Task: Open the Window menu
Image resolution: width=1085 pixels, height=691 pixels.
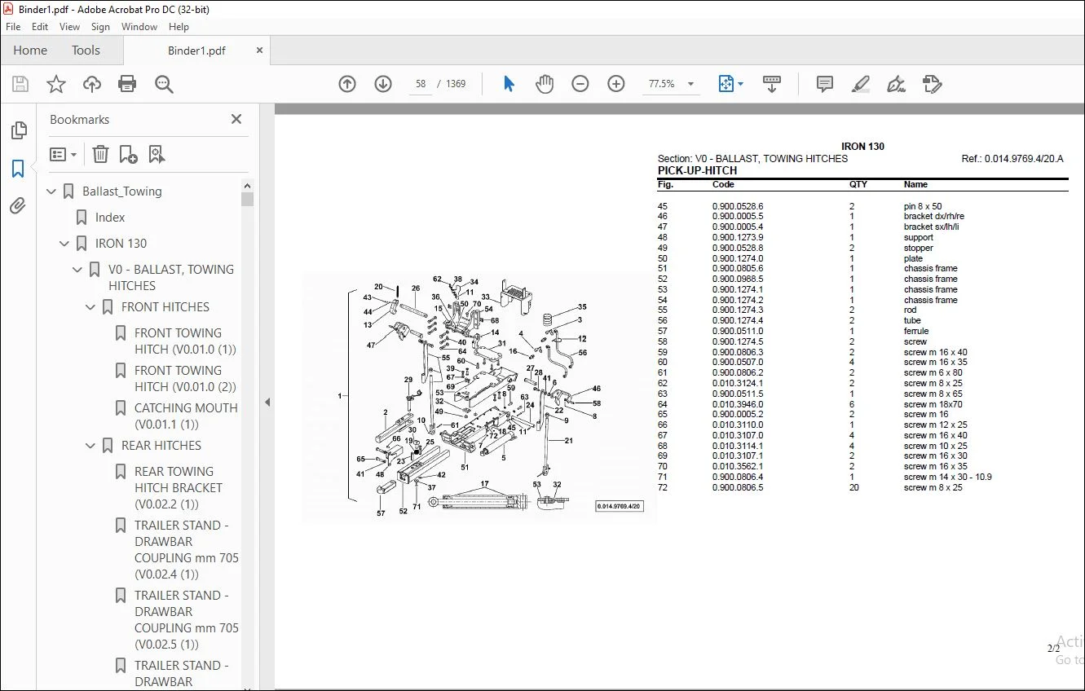Action: (139, 27)
